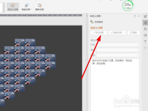
Task: Click the 删除动画 ribbon button
Action: [40, 7]
